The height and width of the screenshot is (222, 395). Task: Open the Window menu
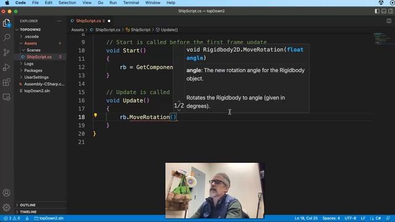[152, 2]
